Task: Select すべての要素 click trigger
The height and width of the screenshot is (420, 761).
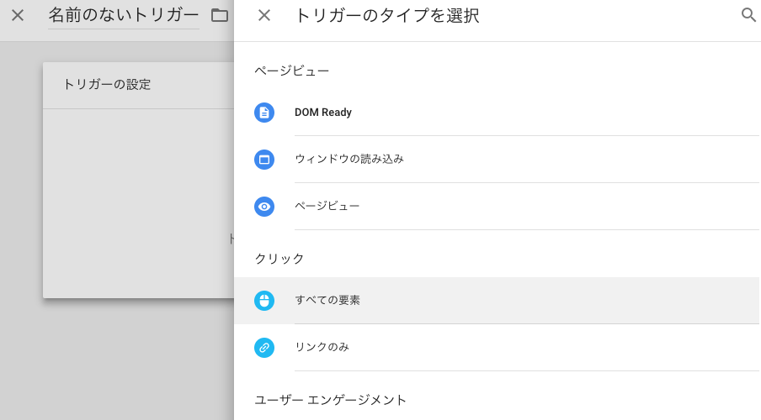Action: (x=497, y=301)
